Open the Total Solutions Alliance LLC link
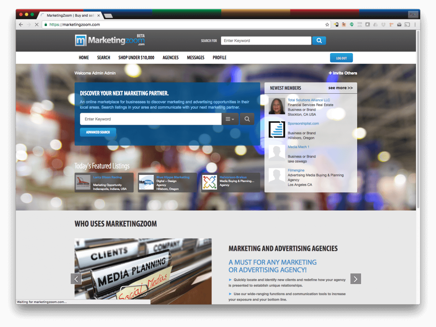436x327 pixels. coord(309,100)
